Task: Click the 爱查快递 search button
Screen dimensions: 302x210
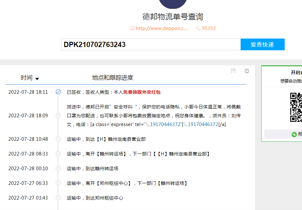Action: click(262, 44)
